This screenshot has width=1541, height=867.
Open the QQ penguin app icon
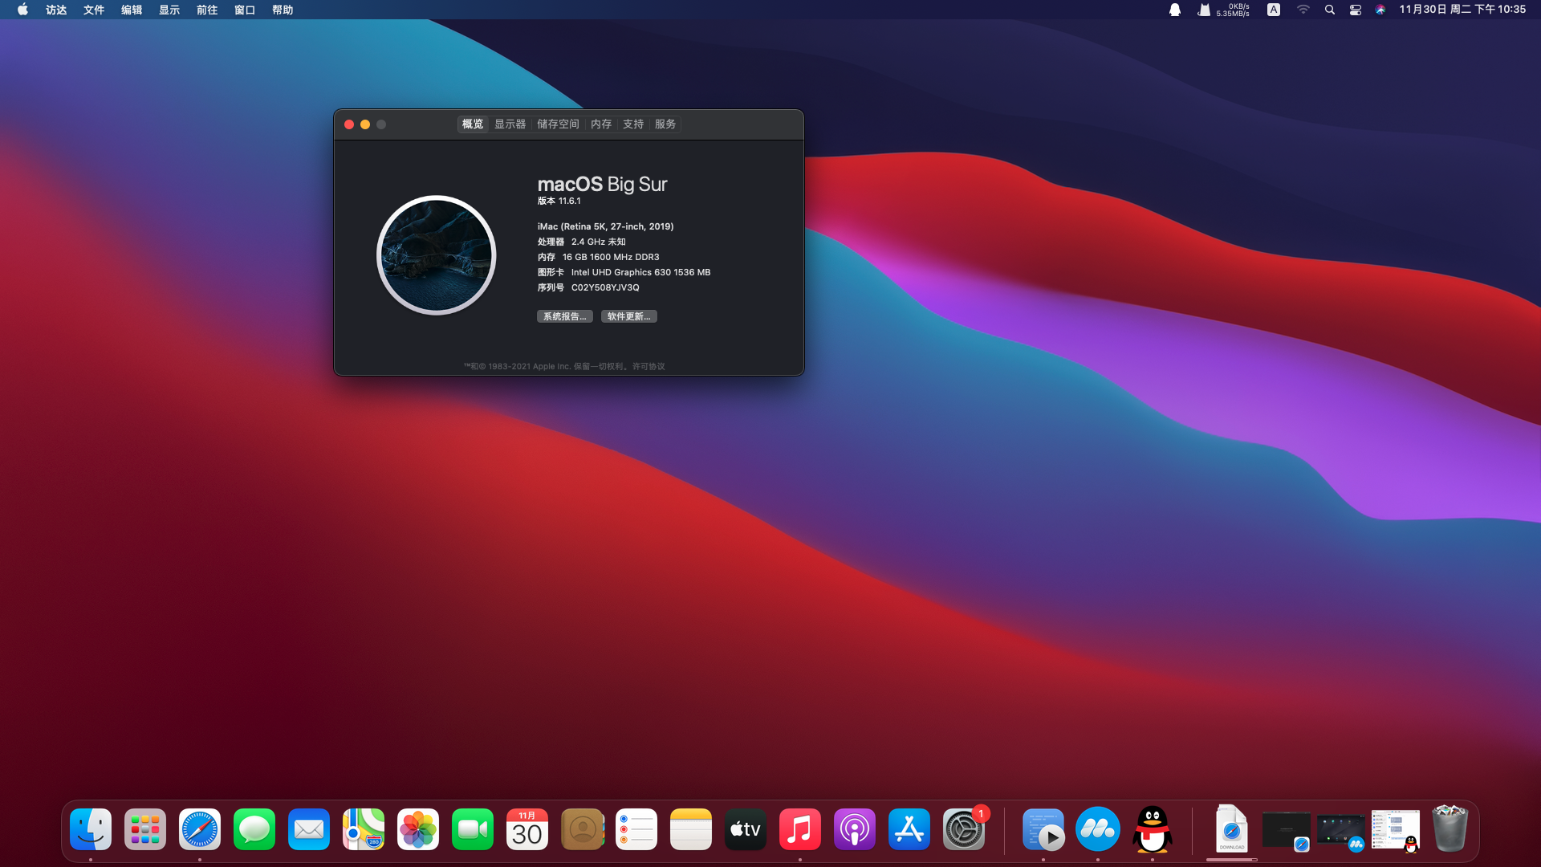pyautogui.click(x=1153, y=829)
